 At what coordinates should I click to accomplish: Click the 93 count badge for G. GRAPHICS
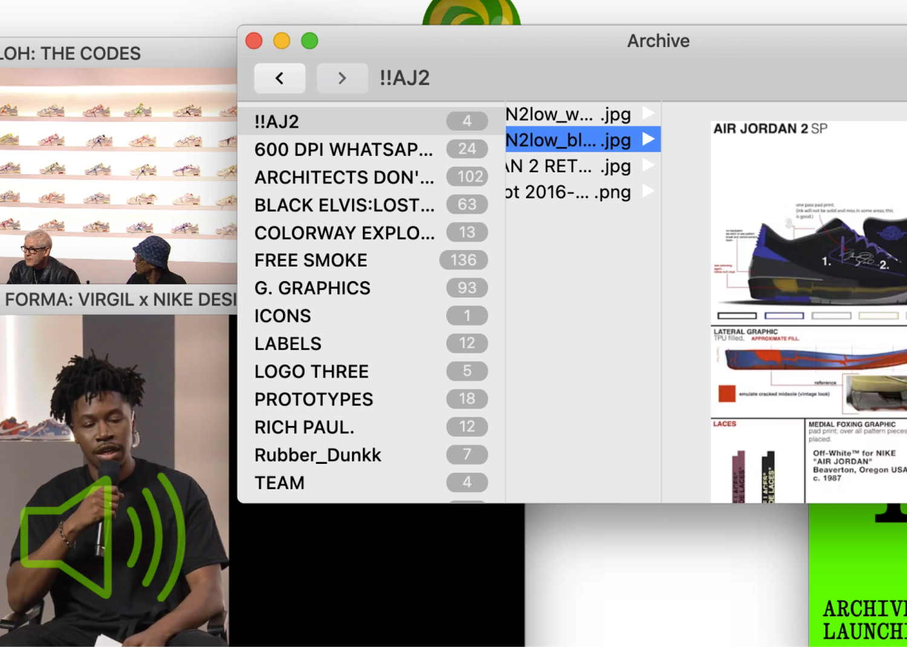click(467, 288)
